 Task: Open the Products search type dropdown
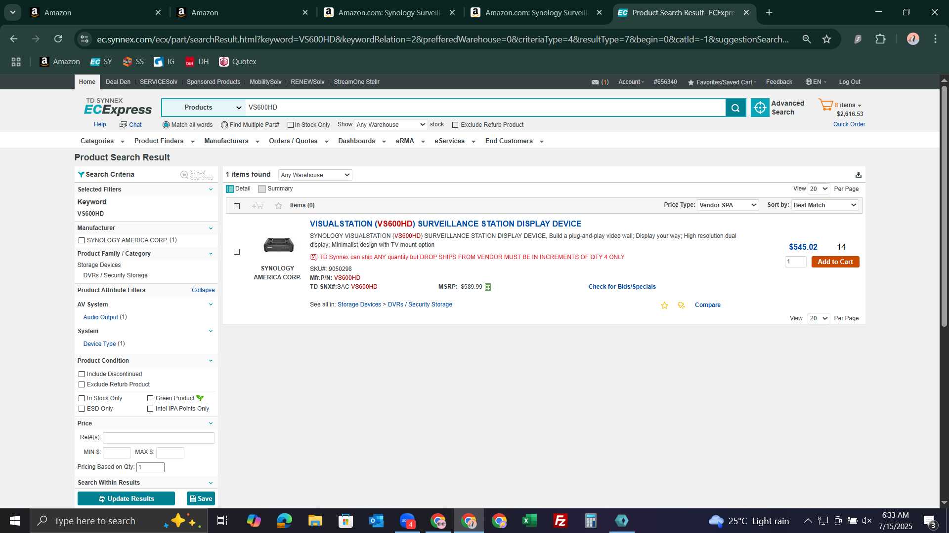click(204, 108)
